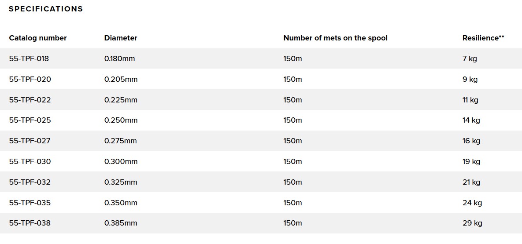The image size is (522, 244).
Task: Select catalog number 55-TPF-018
Action: pyautogui.click(x=29, y=58)
